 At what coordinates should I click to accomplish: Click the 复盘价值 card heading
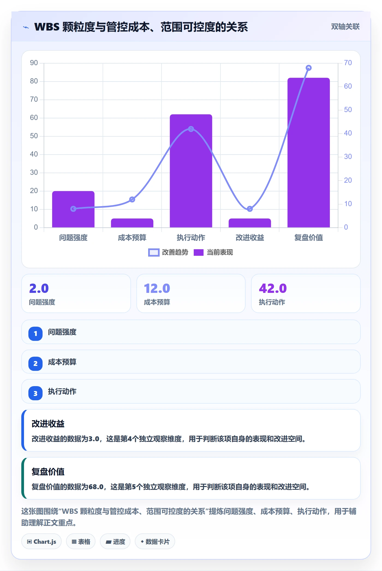48,472
